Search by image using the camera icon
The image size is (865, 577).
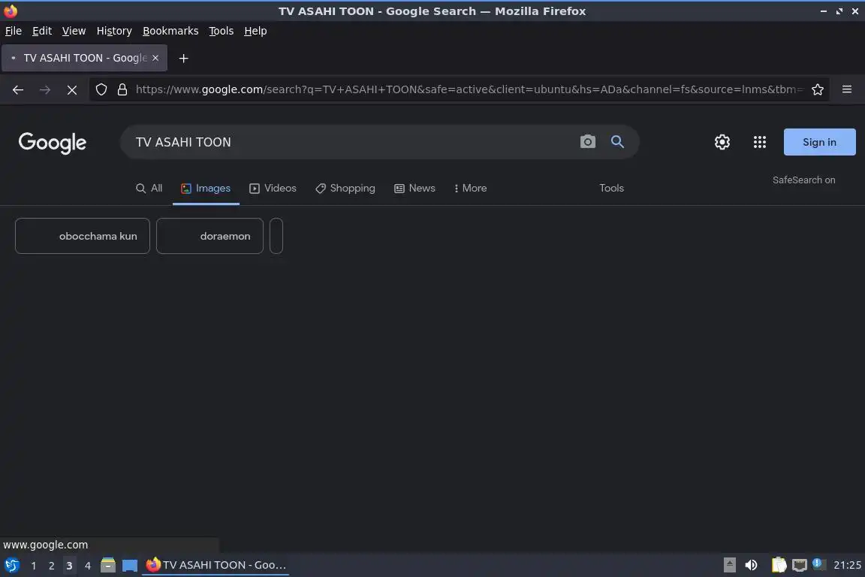(x=587, y=142)
